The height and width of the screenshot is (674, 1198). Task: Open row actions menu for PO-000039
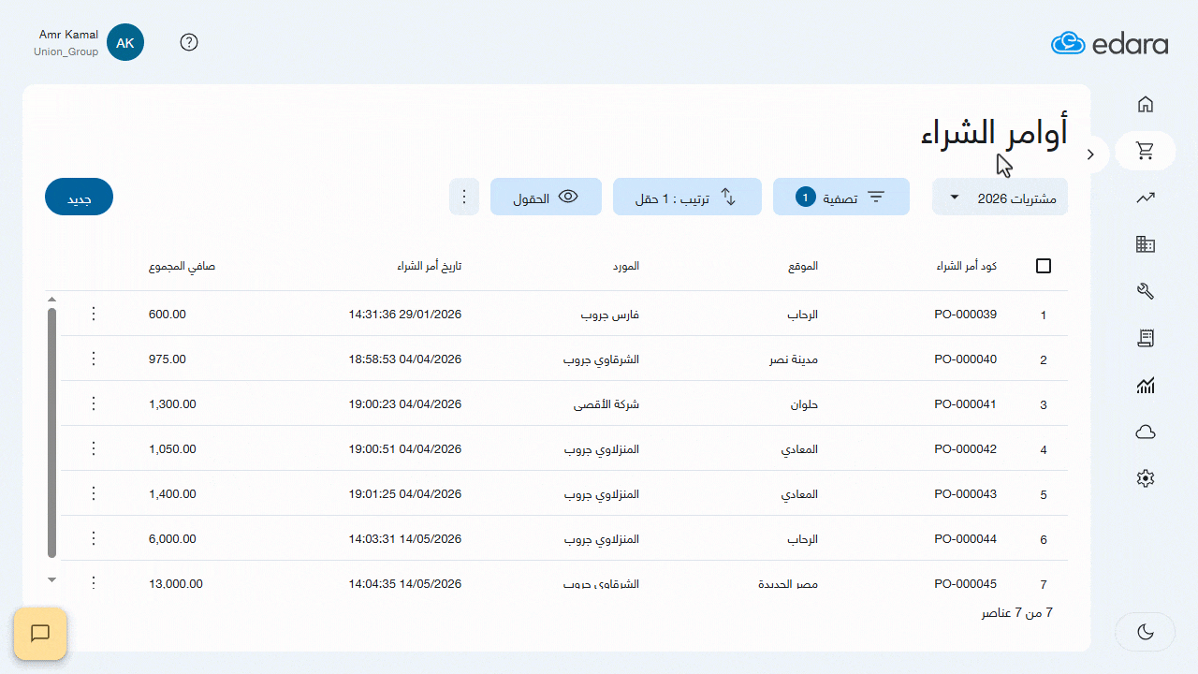[93, 314]
